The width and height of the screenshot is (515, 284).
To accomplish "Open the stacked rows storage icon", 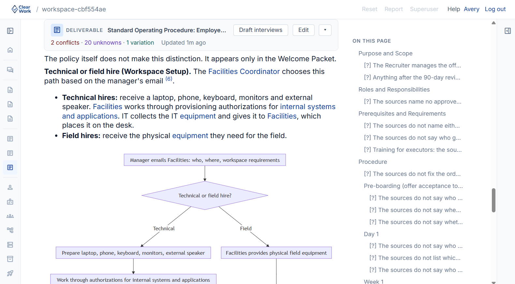I will [x=10, y=245].
